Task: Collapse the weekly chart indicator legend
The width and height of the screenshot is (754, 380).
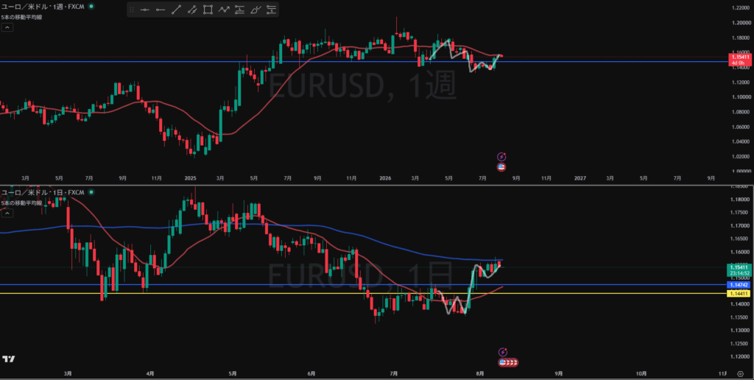Action: tap(7, 27)
